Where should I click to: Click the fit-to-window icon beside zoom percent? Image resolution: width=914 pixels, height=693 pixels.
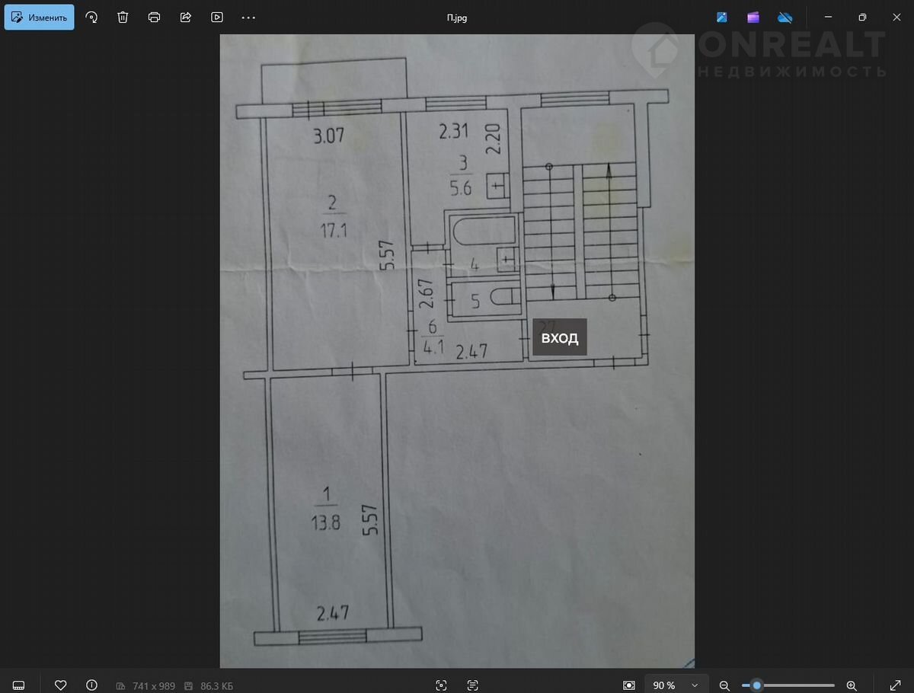point(628,685)
